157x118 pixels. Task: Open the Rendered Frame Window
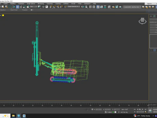117,7
